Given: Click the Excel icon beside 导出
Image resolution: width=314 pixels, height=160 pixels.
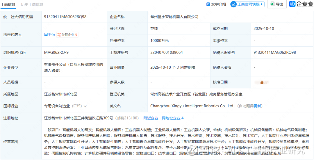Looking at the screenshot, I should pos(272,4).
